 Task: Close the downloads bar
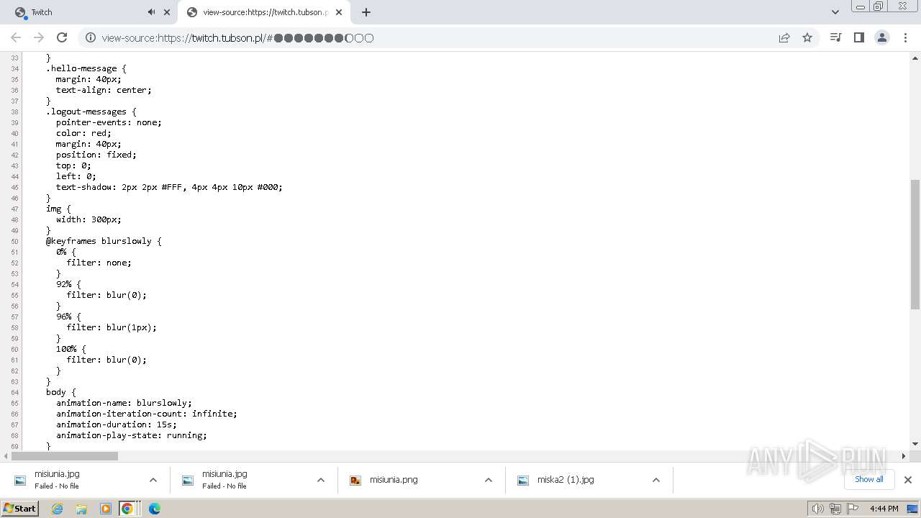pos(908,480)
